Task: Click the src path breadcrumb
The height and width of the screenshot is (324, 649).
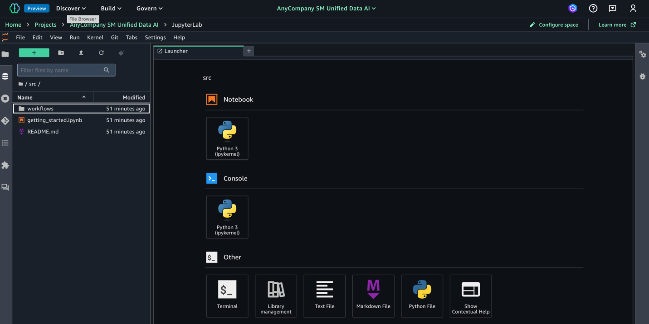Action: point(33,84)
